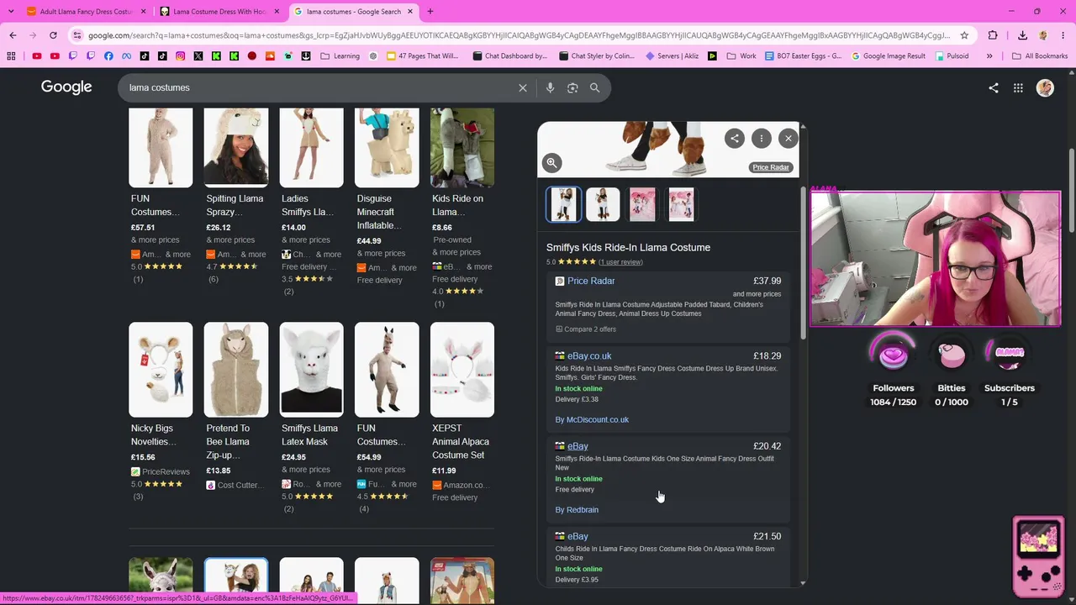This screenshot has height=605, width=1076.
Task: Open the Chrome apps grid shortcut
Action: point(11,56)
